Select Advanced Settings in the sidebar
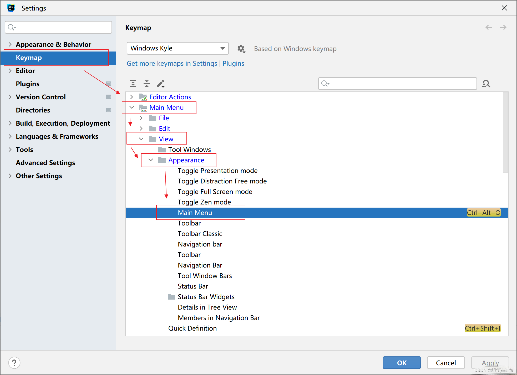The height and width of the screenshot is (375, 517). (x=45, y=163)
